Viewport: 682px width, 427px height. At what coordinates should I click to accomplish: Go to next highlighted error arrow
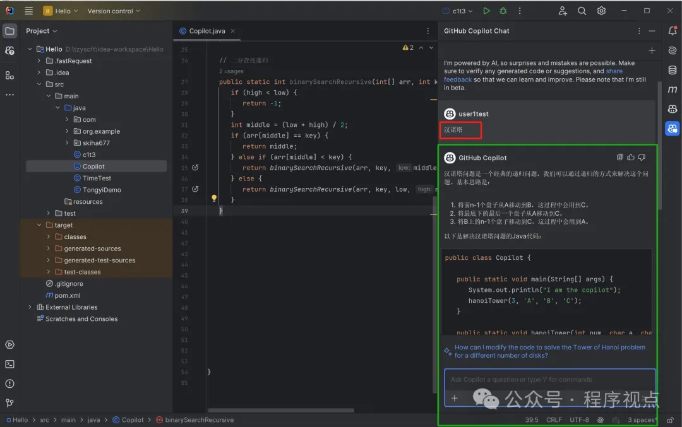pyautogui.click(x=431, y=47)
